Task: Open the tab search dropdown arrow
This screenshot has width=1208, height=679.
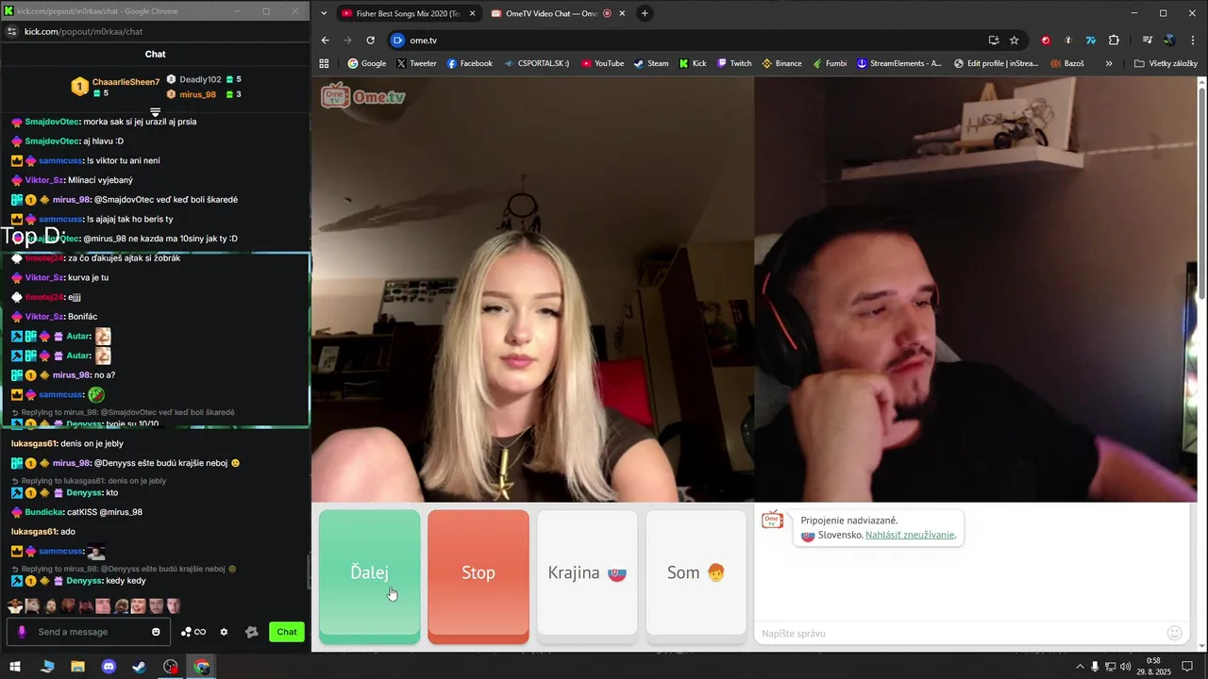Action: [x=325, y=13]
